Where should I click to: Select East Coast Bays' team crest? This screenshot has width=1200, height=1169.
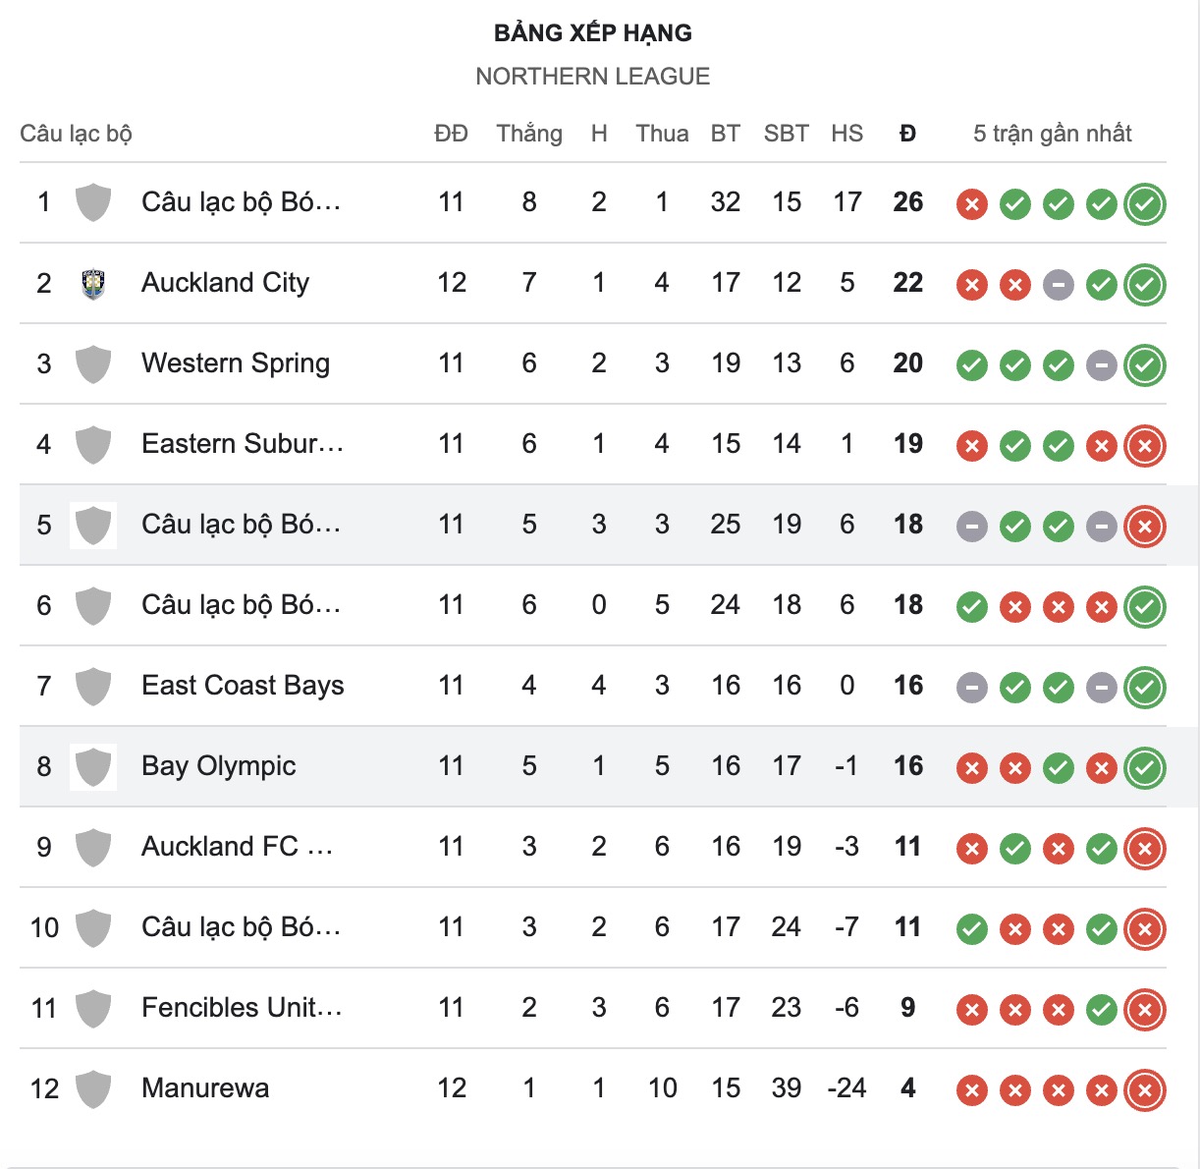coord(93,687)
